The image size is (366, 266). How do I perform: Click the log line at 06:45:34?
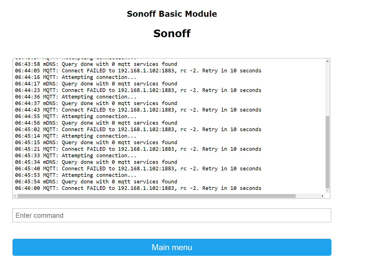point(96,162)
